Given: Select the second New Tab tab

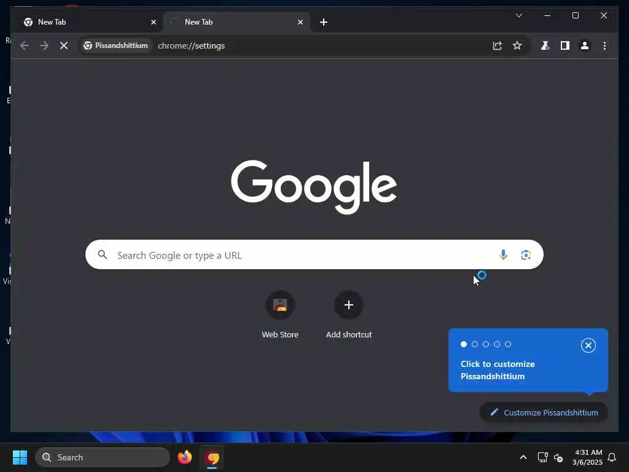Looking at the screenshot, I should [236, 22].
